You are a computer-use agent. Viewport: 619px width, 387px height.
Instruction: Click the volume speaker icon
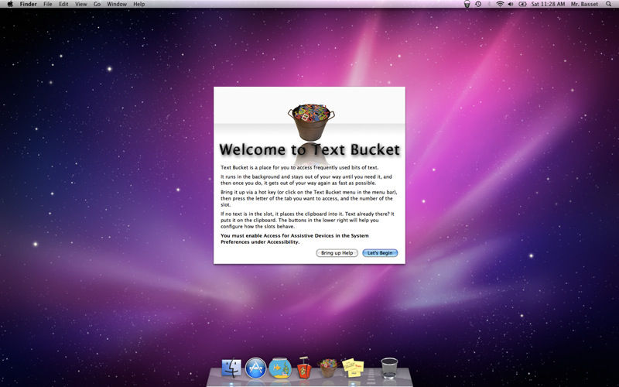point(511,4)
